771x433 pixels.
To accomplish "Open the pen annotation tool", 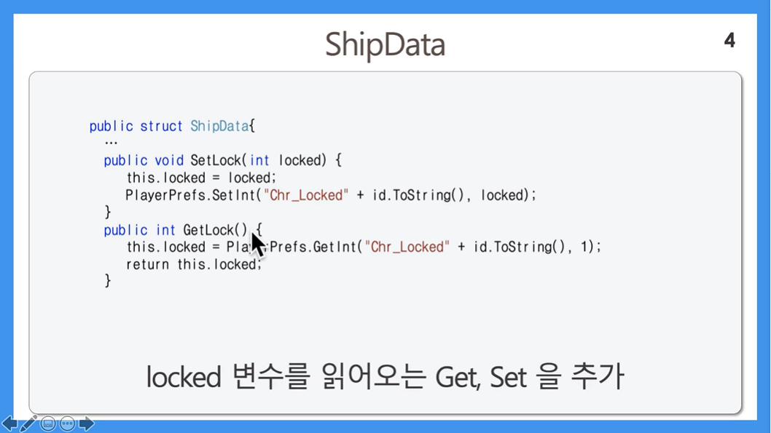I will click(28, 424).
